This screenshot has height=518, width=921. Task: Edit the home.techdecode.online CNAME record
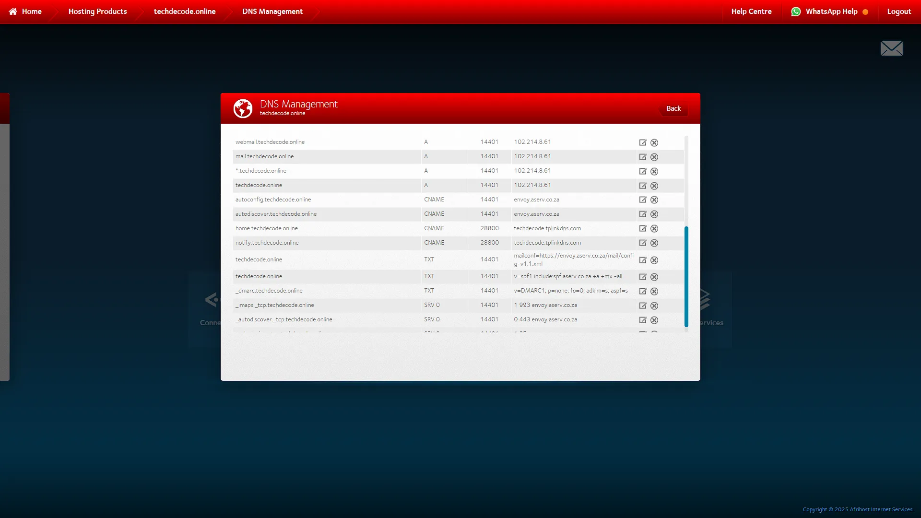pos(643,228)
